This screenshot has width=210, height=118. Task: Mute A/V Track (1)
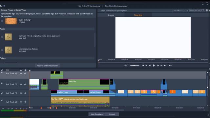[x=25, y=93]
